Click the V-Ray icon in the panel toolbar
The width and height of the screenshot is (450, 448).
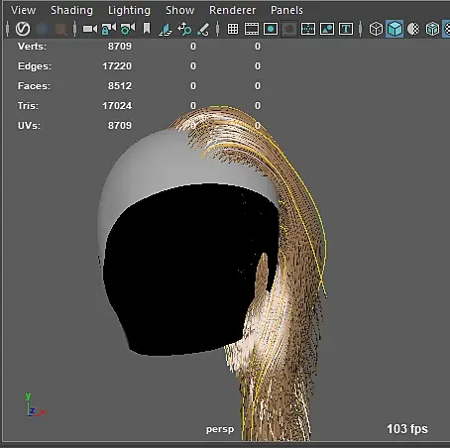pos(23,29)
